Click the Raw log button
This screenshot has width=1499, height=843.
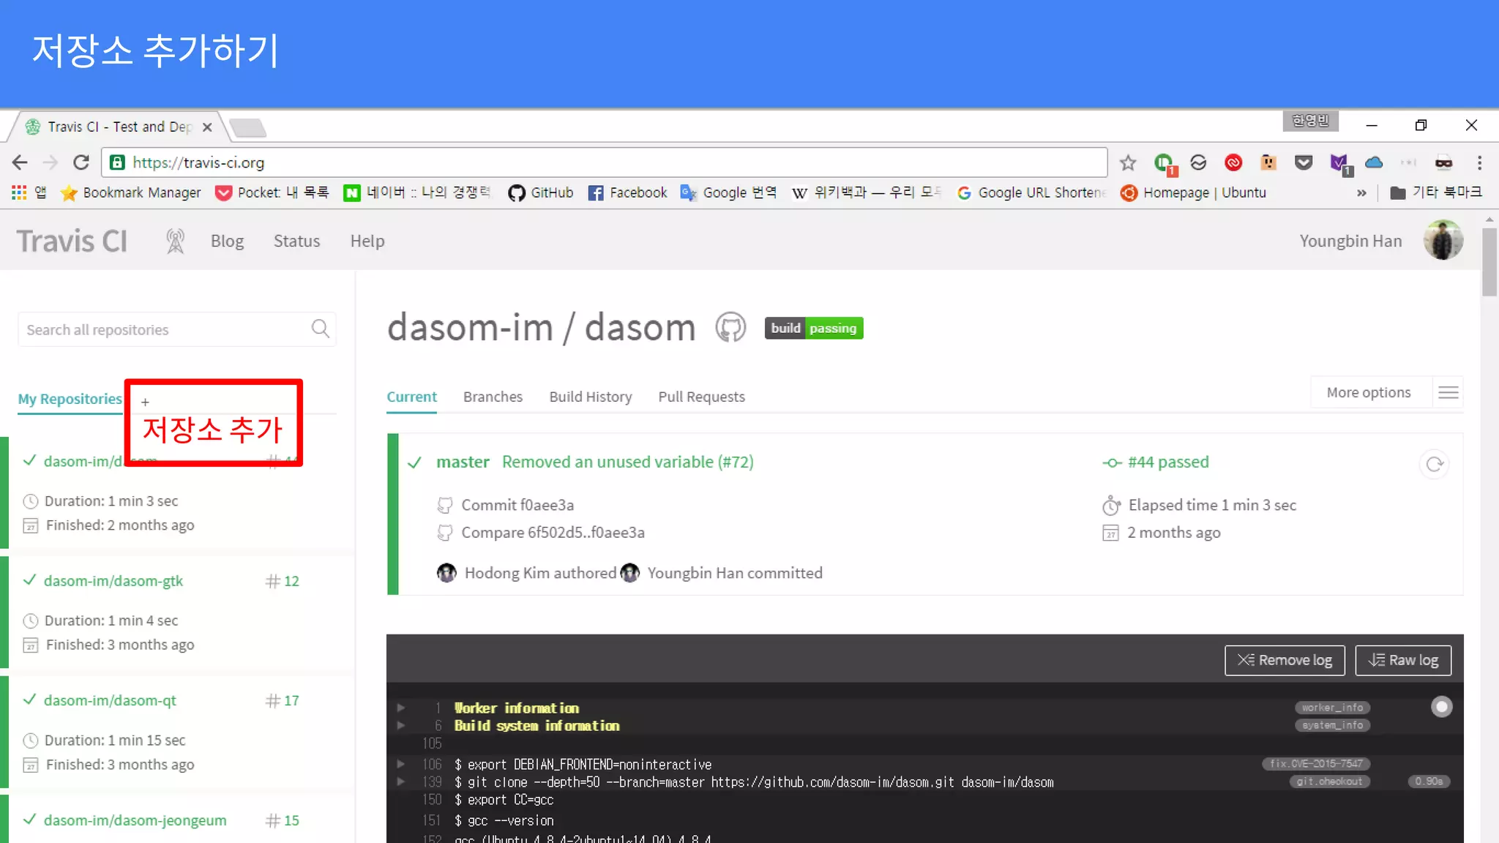[x=1403, y=660]
